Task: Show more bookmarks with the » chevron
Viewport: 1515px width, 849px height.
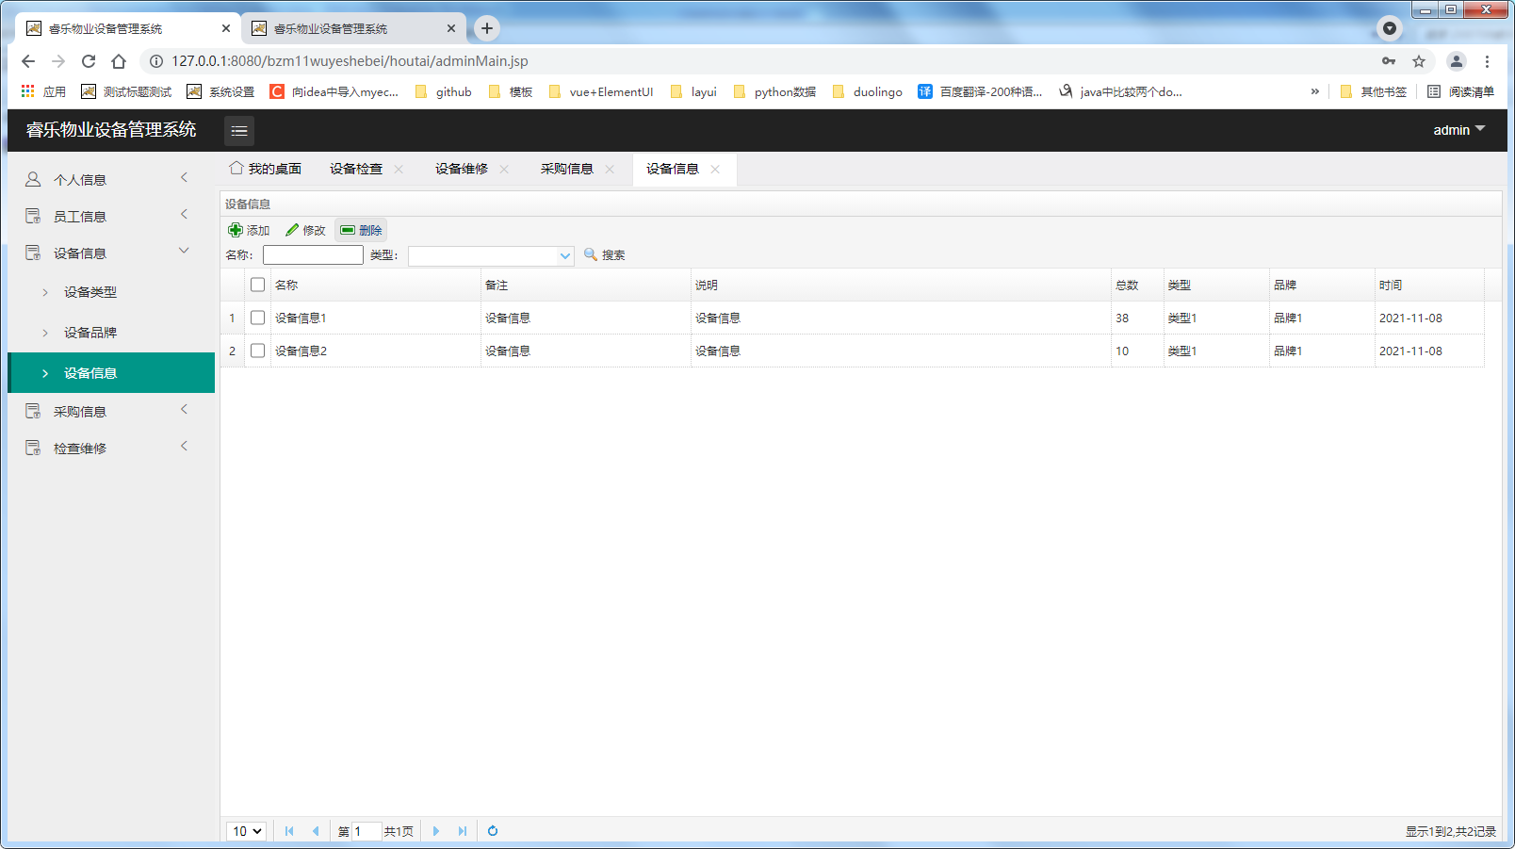Action: click(x=1314, y=91)
